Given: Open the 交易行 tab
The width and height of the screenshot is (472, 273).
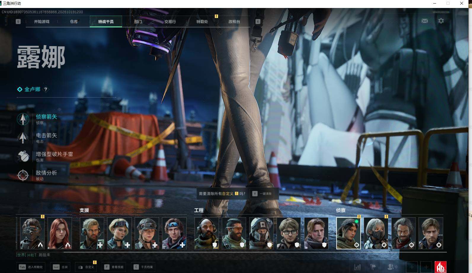Looking at the screenshot, I should point(170,22).
